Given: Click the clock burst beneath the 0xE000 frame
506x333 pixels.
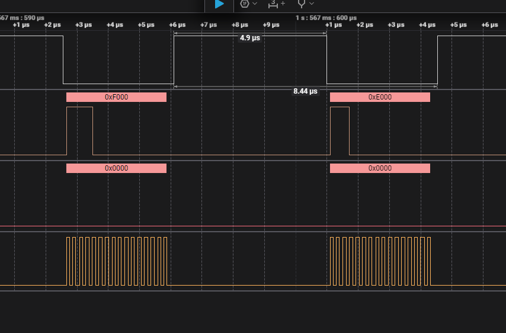Looking at the screenshot, I should click(x=380, y=261).
